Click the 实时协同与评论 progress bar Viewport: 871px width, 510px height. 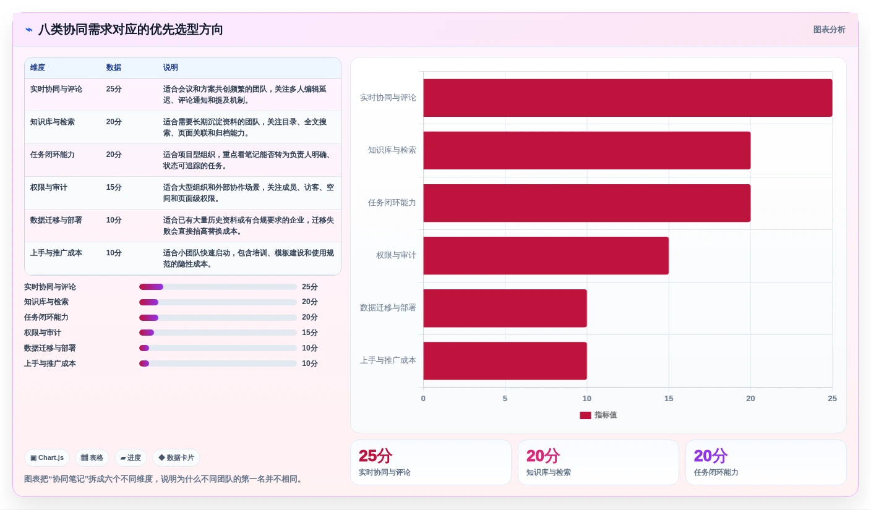click(218, 287)
